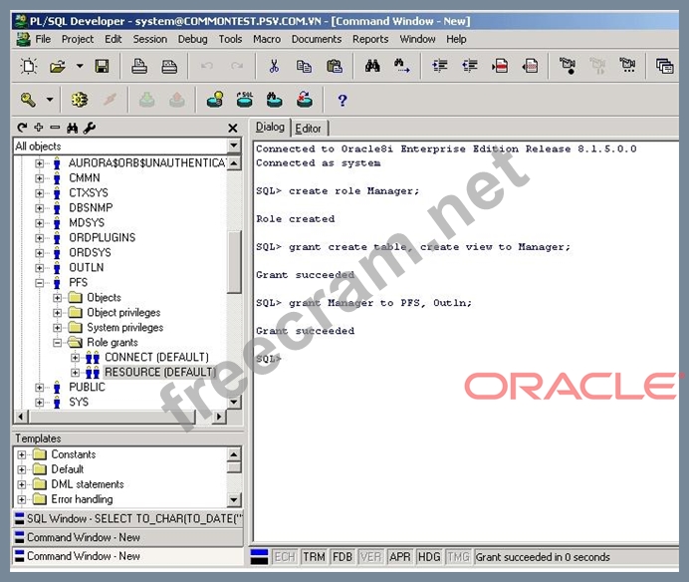Click the Find next binoculars arrow icon

click(x=402, y=67)
